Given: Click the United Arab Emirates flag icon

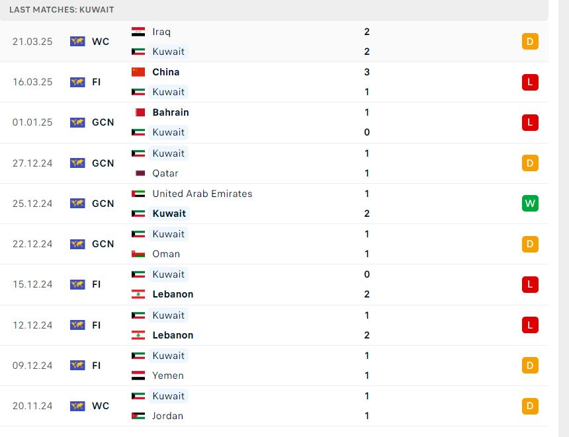Looking at the screenshot, I should (138, 194).
